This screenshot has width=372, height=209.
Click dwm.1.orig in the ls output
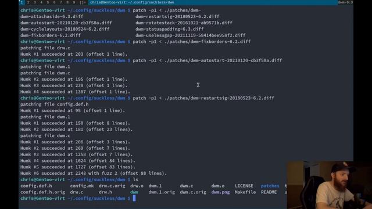162,192
